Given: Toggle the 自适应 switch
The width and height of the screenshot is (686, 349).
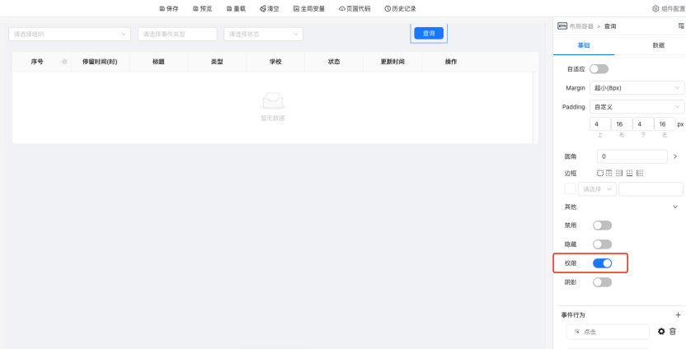Looking at the screenshot, I should point(599,69).
